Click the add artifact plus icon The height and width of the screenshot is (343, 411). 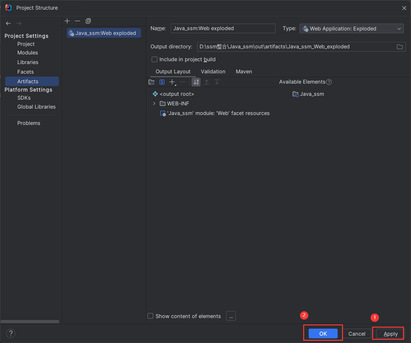point(67,21)
